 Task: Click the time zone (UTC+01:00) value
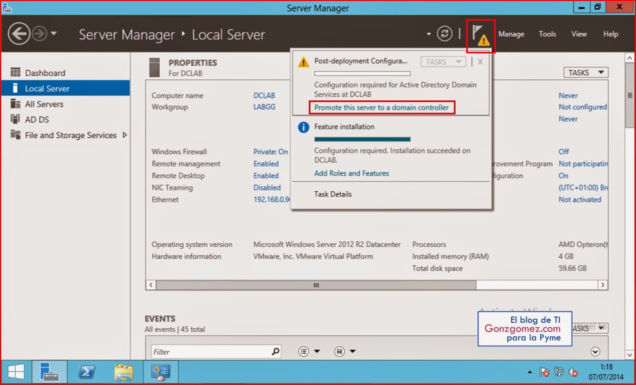[x=583, y=188]
